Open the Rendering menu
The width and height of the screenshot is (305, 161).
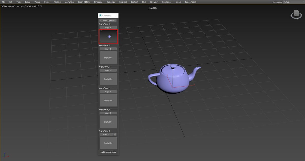pyautogui.click(x=98, y=2)
